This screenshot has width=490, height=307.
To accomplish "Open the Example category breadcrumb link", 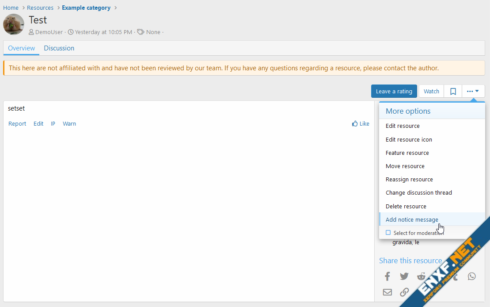I will (86, 8).
